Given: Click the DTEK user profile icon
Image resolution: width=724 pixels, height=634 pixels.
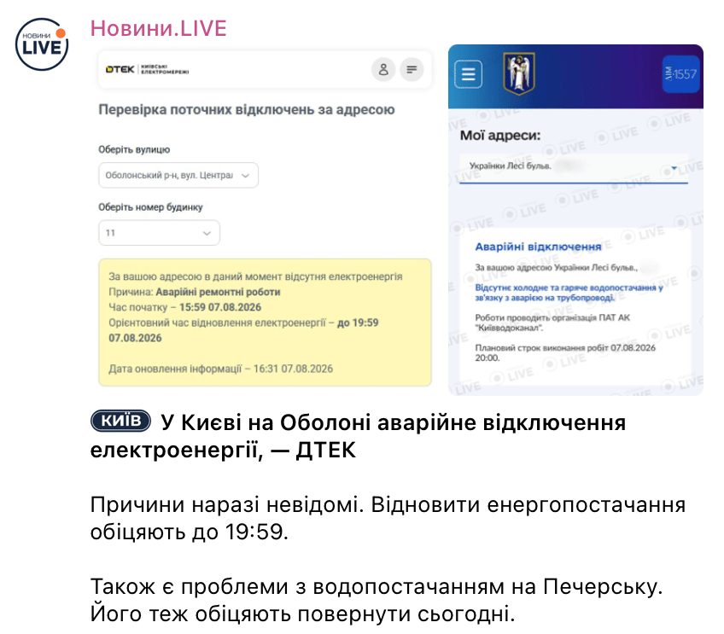Looking at the screenshot, I should click(383, 70).
